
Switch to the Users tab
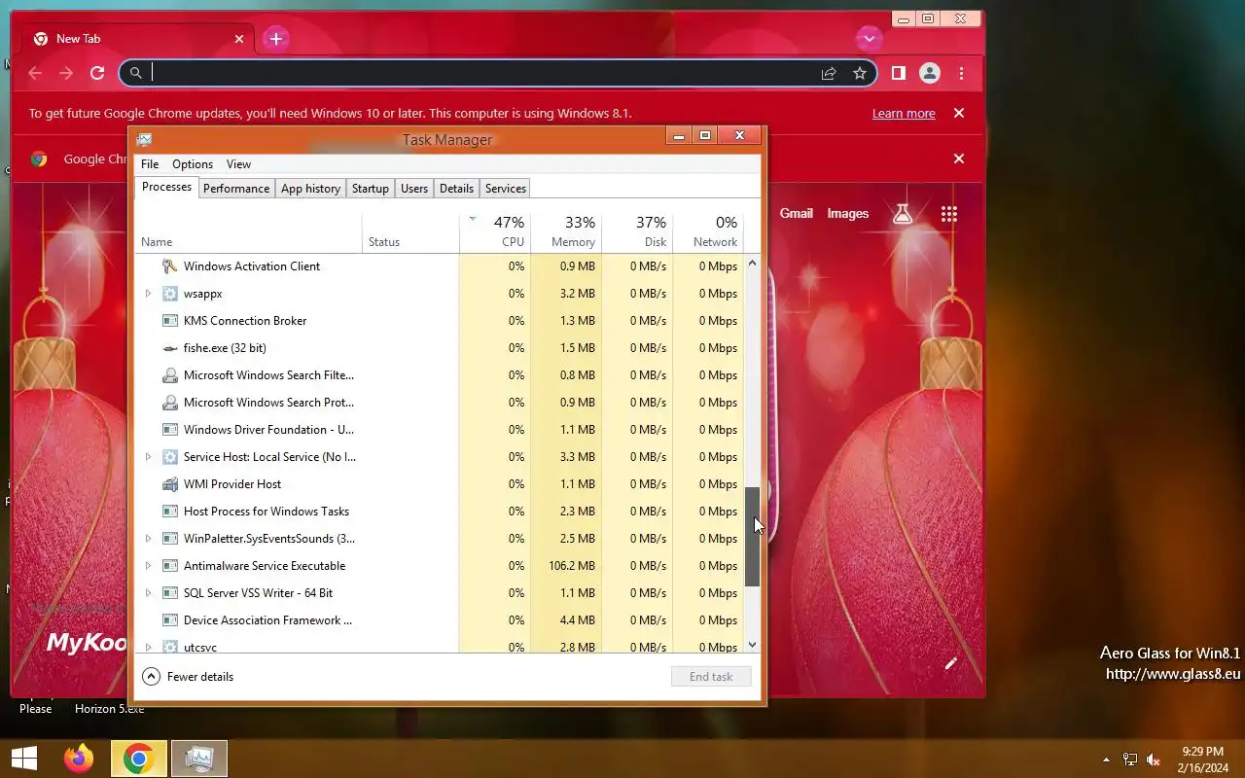(x=414, y=189)
